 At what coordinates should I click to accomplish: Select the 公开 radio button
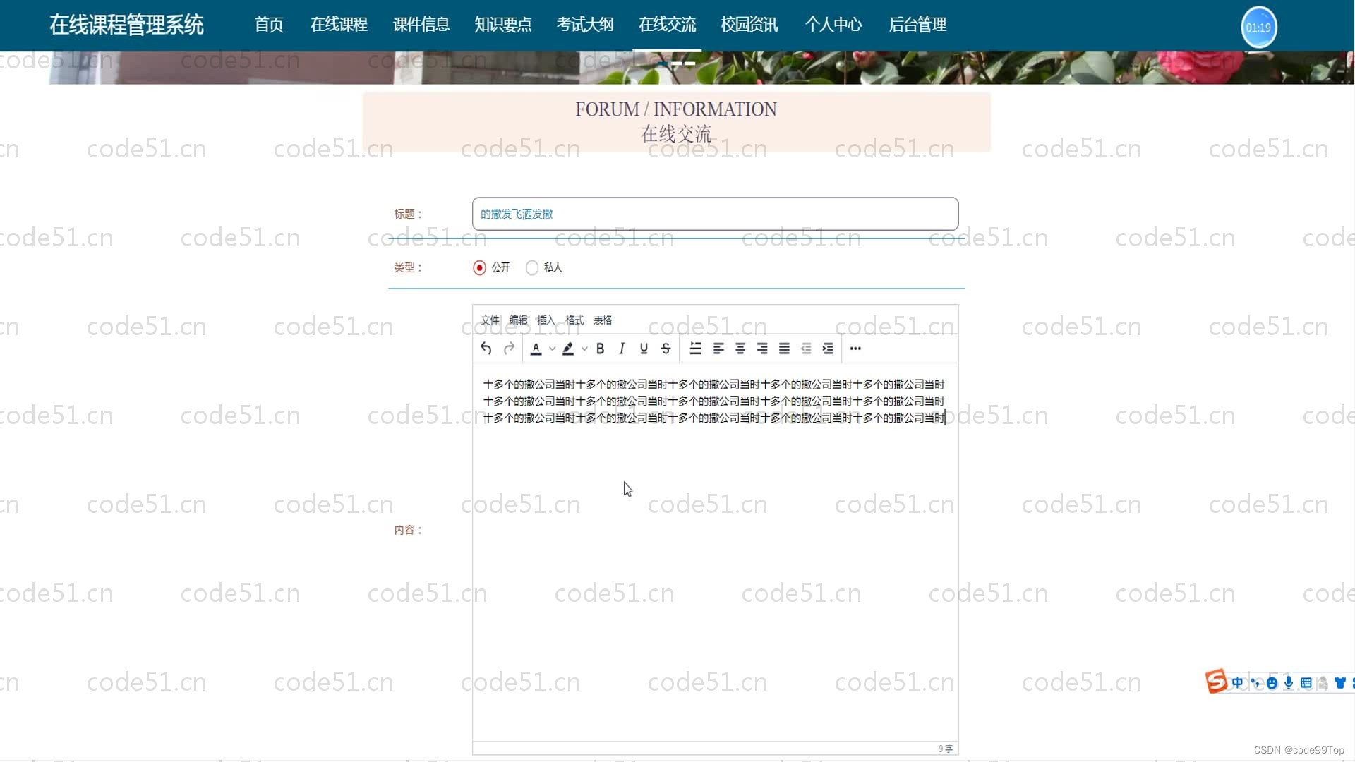pos(479,267)
